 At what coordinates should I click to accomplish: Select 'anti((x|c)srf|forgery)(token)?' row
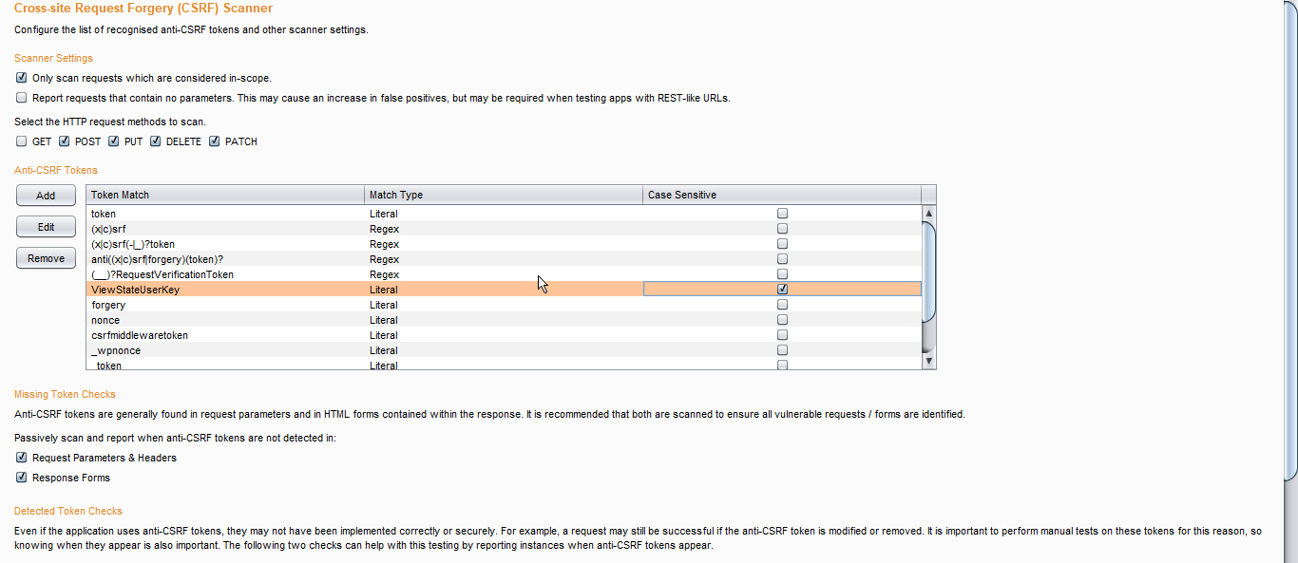(x=504, y=259)
